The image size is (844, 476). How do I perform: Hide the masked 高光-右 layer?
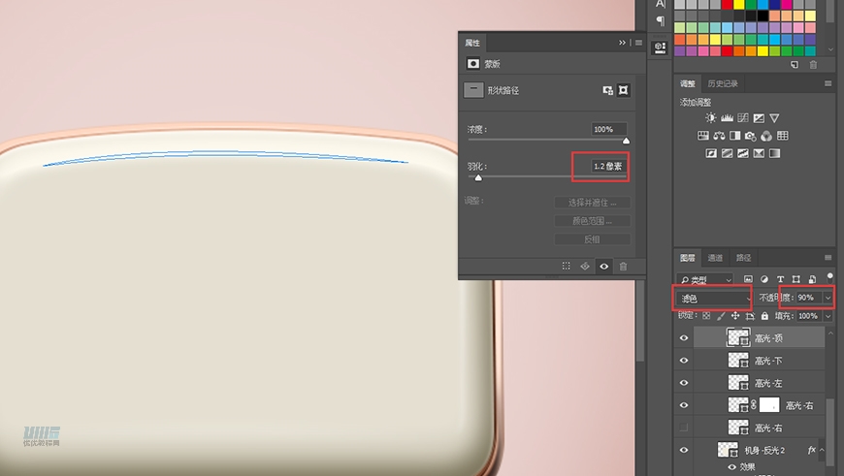(x=684, y=405)
